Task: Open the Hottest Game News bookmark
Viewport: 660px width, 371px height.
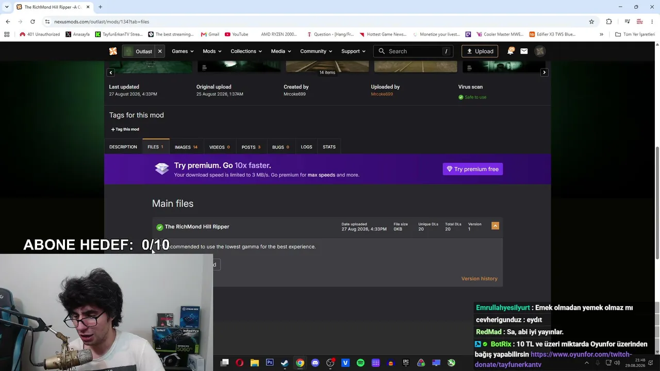Action: click(383, 35)
